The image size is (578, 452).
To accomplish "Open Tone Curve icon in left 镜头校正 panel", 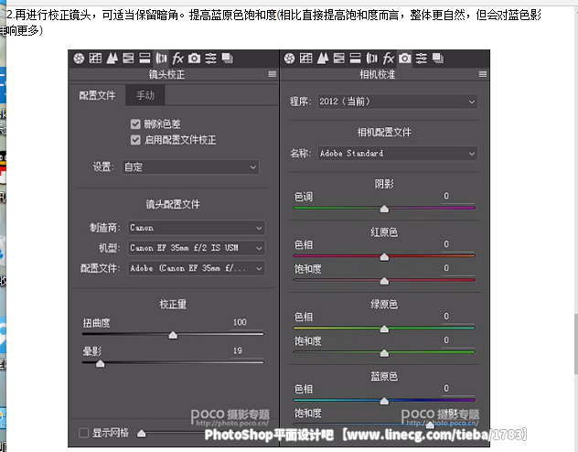I will pyautogui.click(x=95, y=59).
